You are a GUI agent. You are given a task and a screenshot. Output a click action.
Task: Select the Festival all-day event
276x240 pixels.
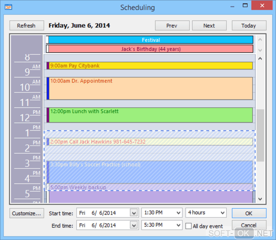[150, 40]
